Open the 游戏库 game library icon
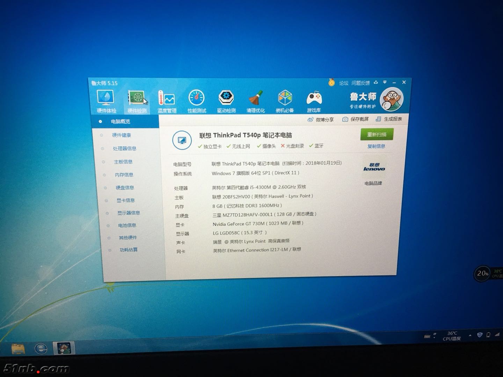Viewport: 503px width, 377px height. (314, 101)
